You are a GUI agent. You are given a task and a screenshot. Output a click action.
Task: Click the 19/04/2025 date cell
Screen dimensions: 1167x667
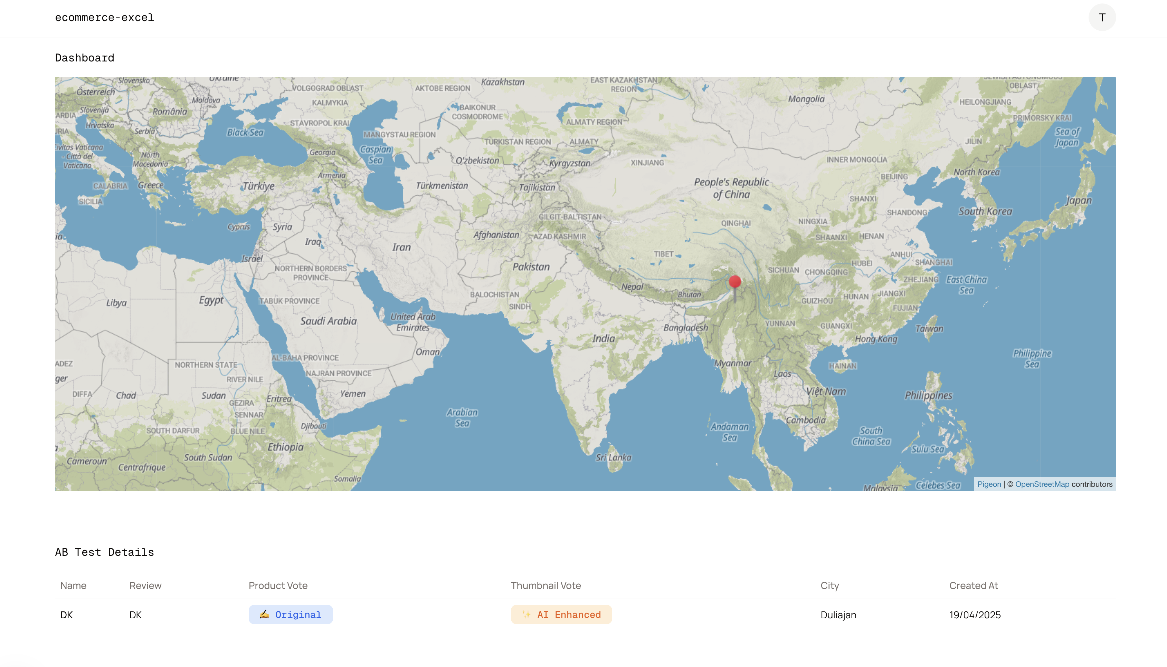click(975, 615)
